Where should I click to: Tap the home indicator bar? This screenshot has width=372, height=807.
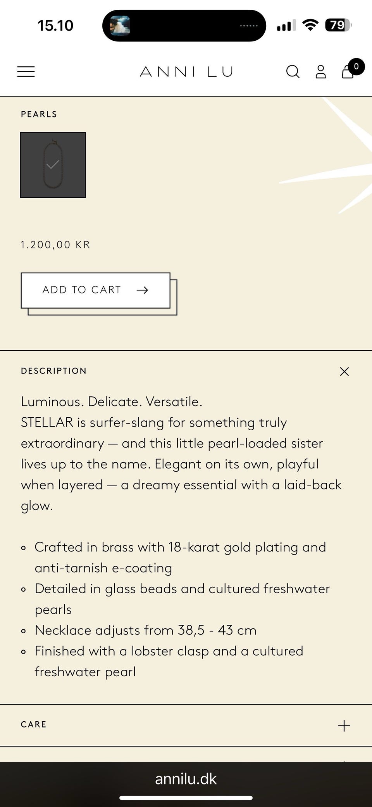click(x=186, y=798)
